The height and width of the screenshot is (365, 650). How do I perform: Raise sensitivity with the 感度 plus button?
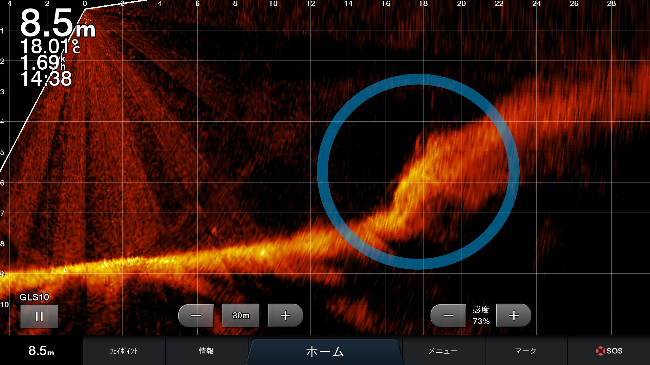click(x=514, y=316)
